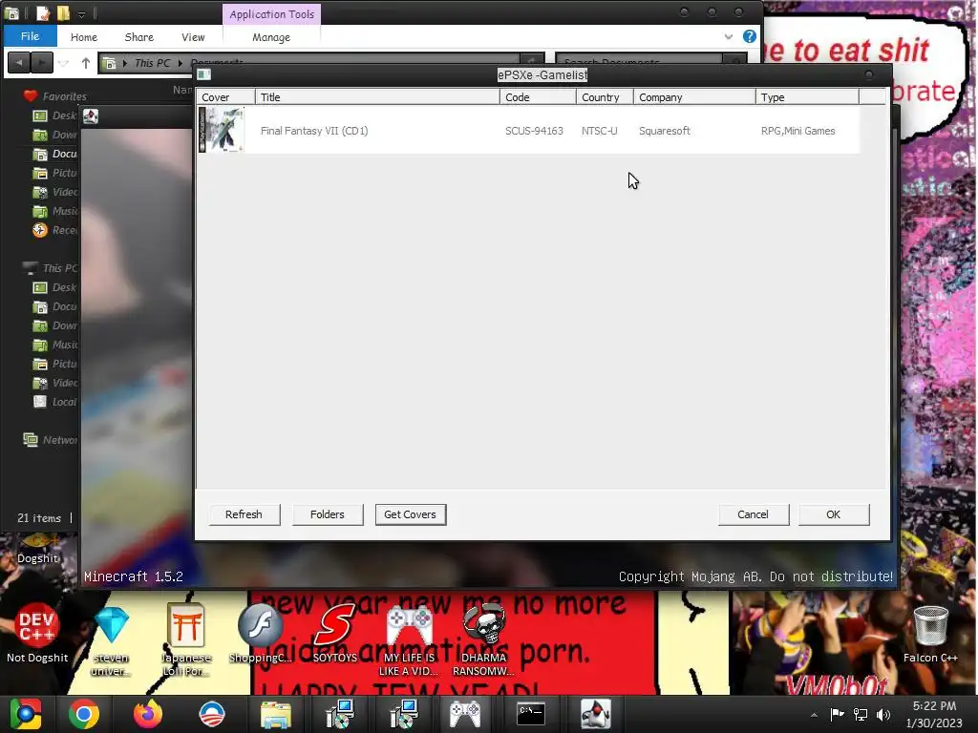Click This PC in the address bar
Screen dimensions: 978x733
pyautogui.click(x=152, y=63)
